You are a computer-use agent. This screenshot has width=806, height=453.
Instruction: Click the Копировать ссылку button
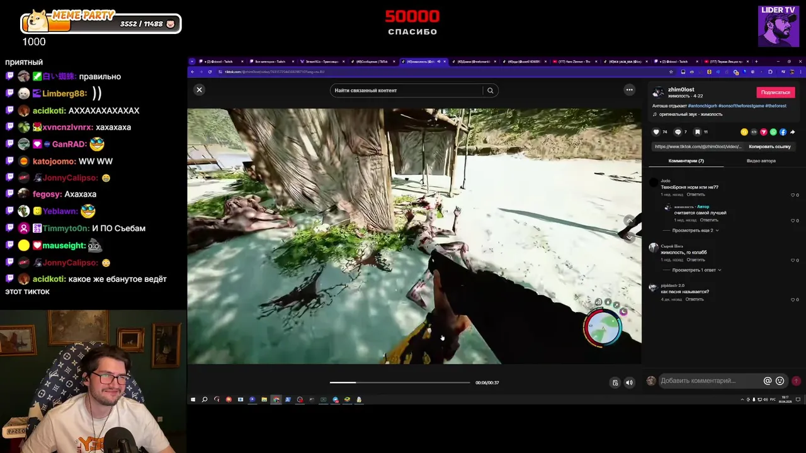769,147
